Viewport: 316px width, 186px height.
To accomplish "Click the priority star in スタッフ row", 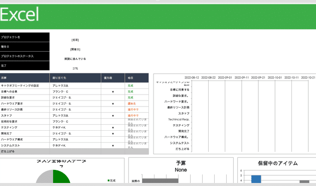I will click(x=113, y=116).
